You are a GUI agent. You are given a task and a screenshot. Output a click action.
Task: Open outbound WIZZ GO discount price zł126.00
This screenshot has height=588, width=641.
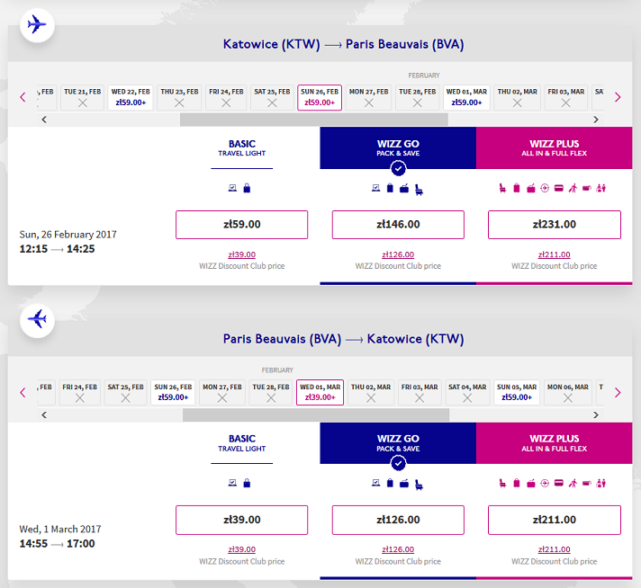pyautogui.click(x=398, y=254)
